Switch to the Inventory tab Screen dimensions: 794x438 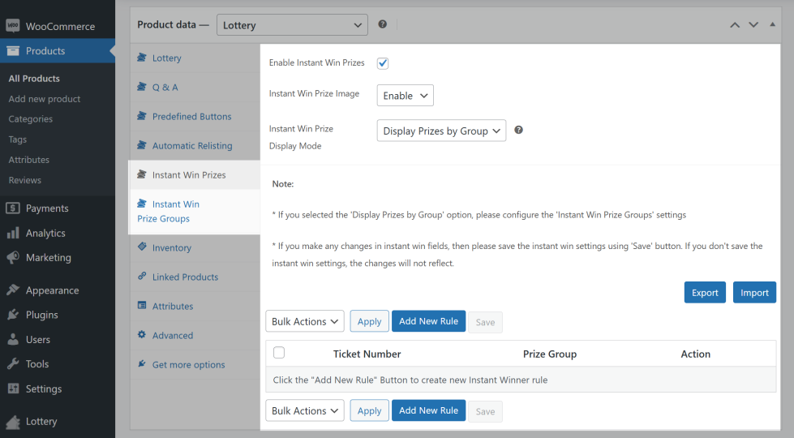[x=171, y=248]
